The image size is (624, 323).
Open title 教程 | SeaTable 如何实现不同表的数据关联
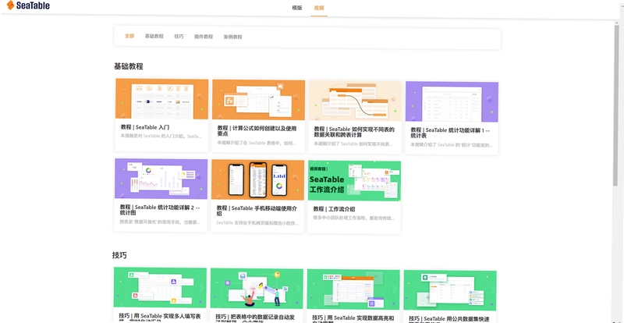click(354, 132)
